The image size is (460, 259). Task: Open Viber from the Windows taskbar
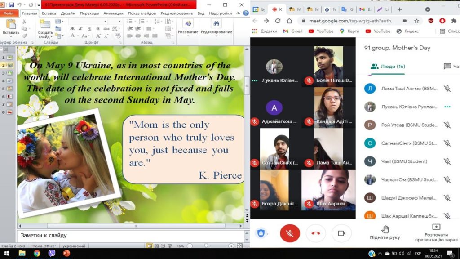pos(51,254)
